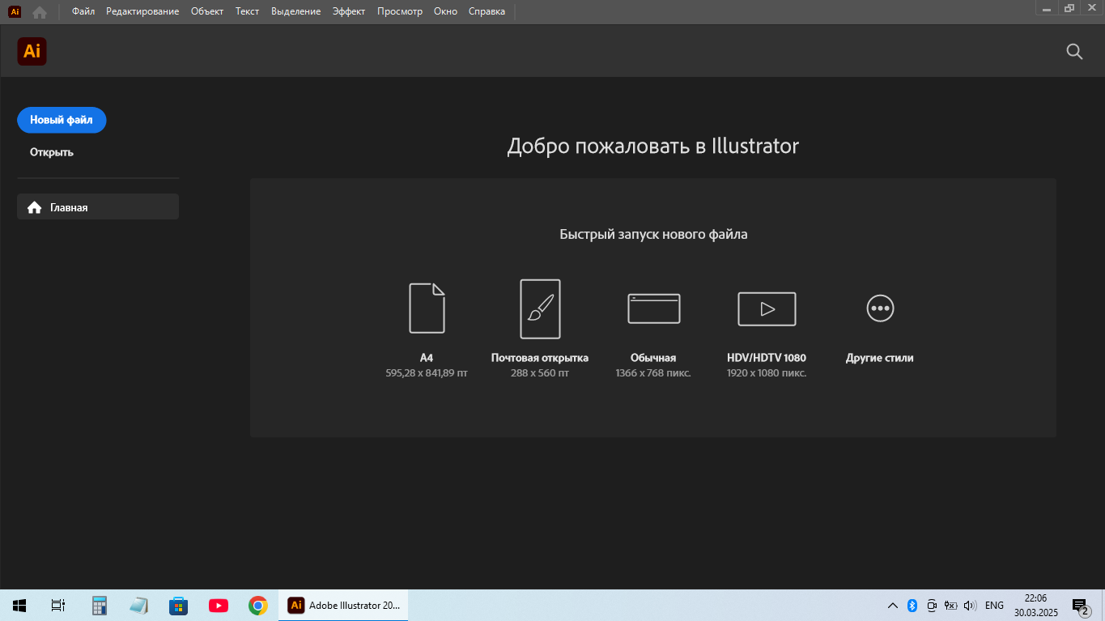Open the notification center icon
This screenshot has height=621, width=1105.
pyautogui.click(x=1080, y=606)
